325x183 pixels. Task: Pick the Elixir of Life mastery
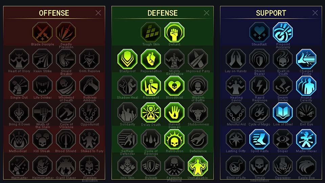pyautogui.click(x=236, y=166)
